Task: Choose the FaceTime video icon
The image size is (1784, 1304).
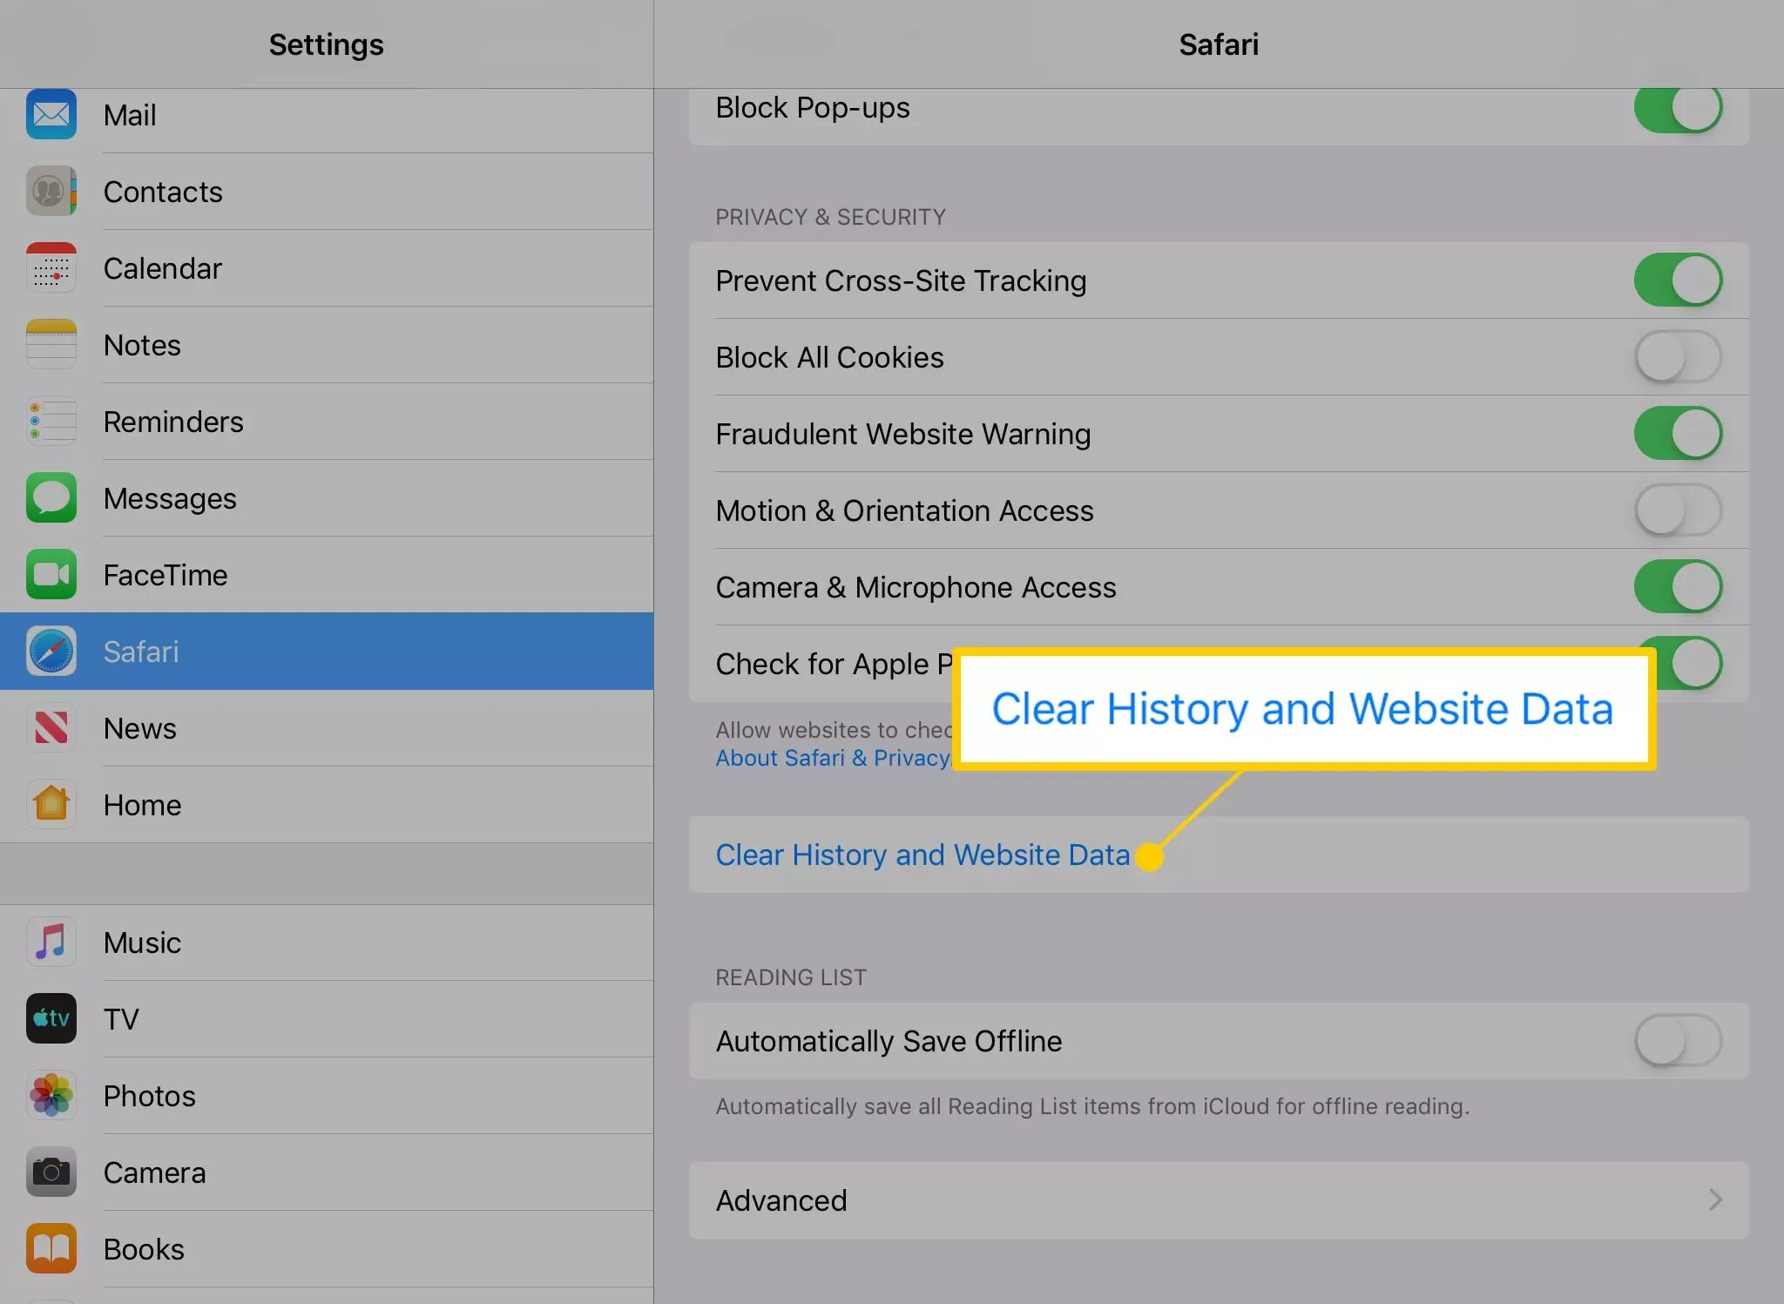Action: point(51,574)
